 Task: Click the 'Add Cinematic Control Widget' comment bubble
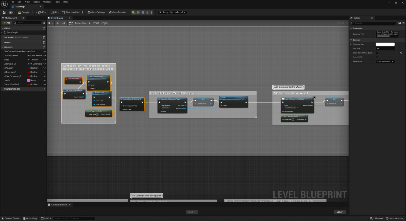click(x=288, y=87)
